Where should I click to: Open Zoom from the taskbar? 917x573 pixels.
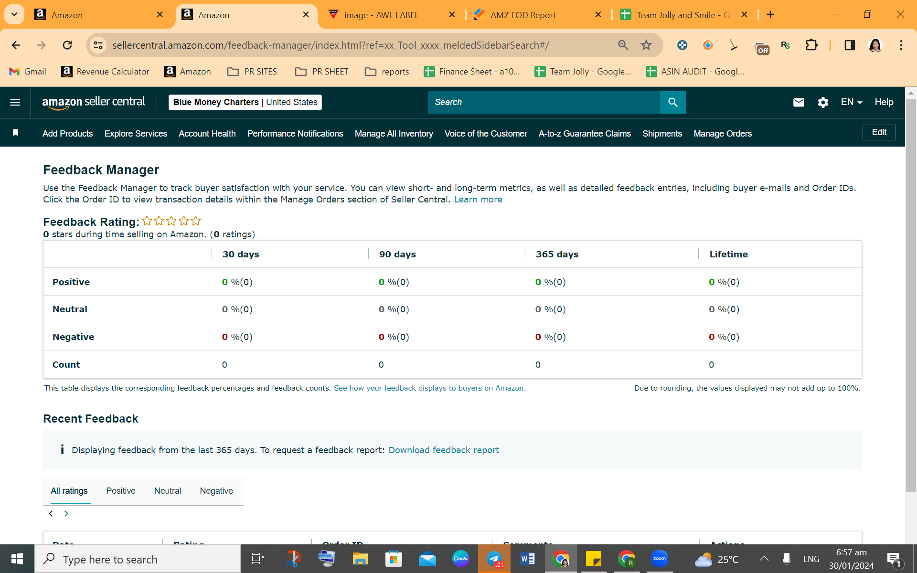(660, 559)
